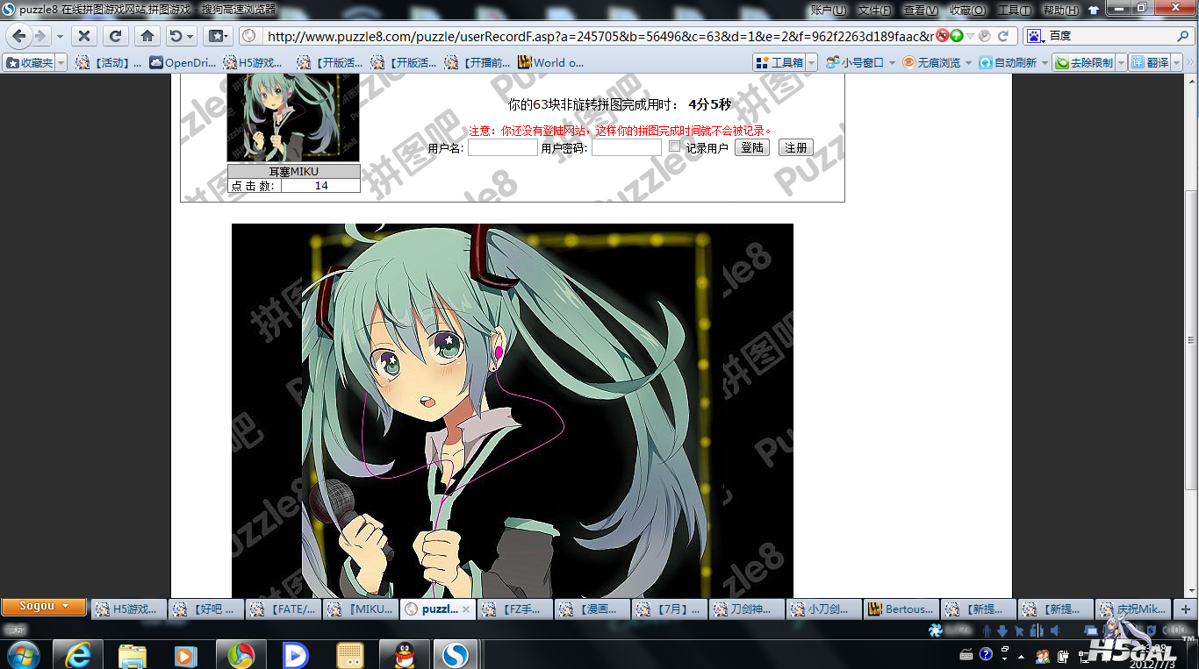Go to the browser home page

[x=147, y=36]
